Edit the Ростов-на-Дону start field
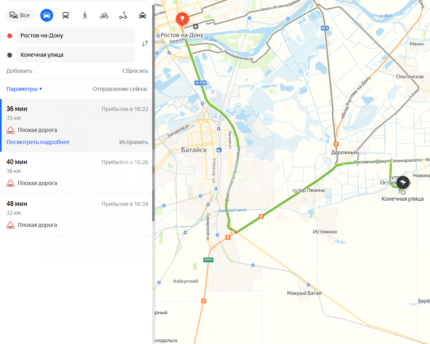Screen dimensions: 430x344 point(75,35)
